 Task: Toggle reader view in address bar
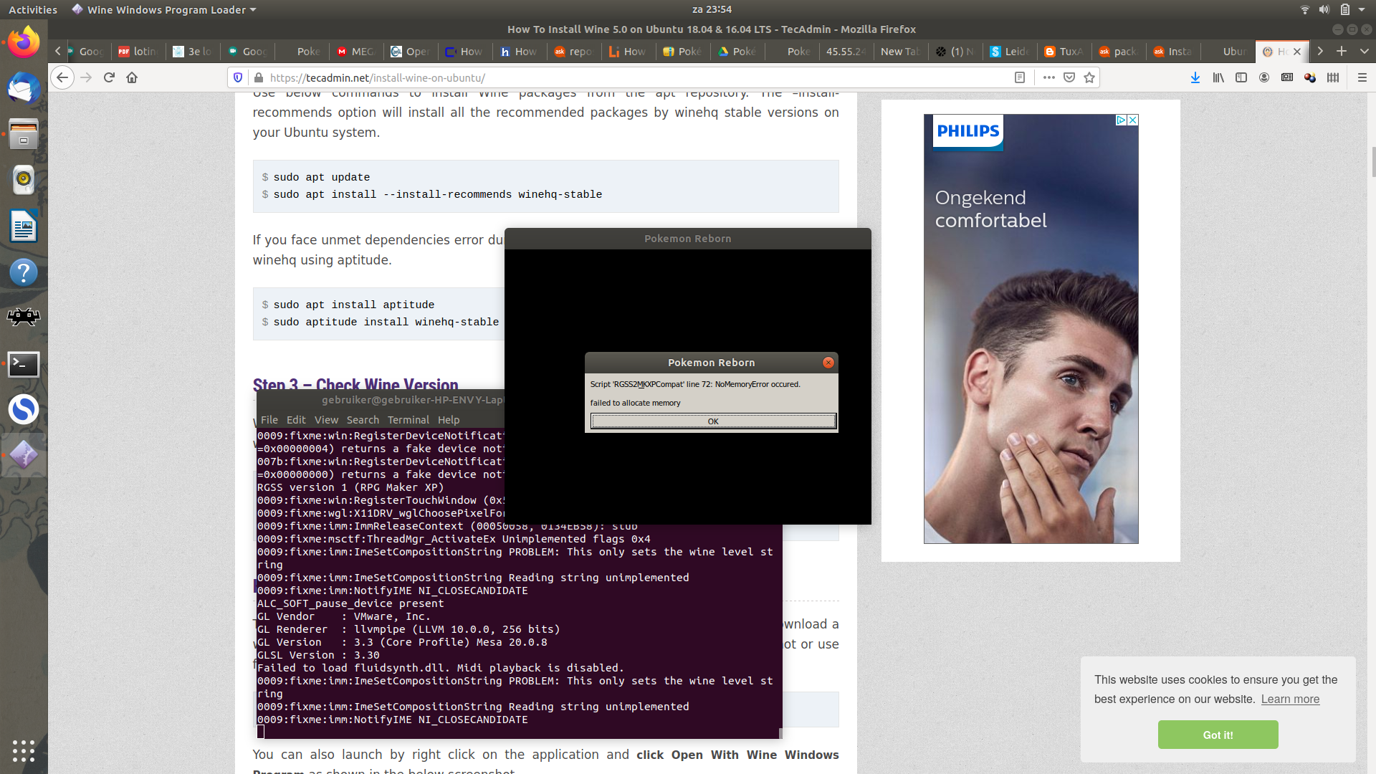[1020, 77]
